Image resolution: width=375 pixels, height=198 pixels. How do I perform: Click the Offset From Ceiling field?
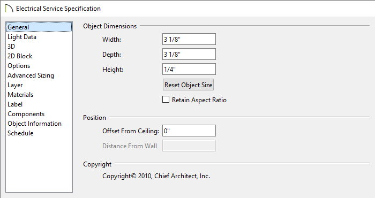pos(189,131)
